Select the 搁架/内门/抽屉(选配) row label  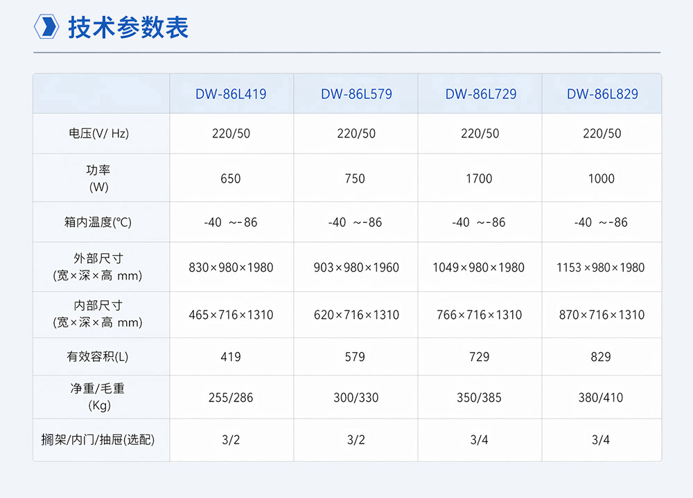[x=98, y=439]
